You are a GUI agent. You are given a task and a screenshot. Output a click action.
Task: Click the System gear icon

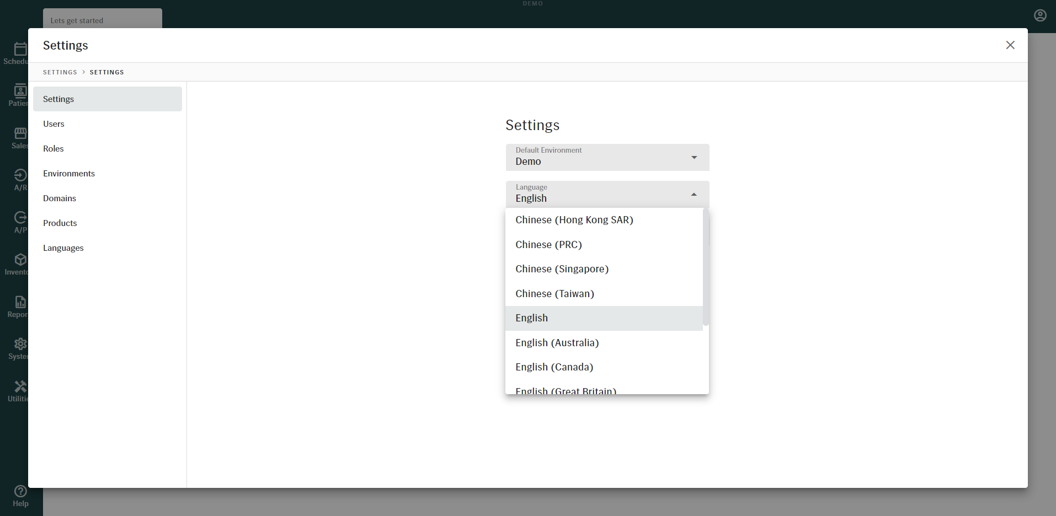click(20, 345)
